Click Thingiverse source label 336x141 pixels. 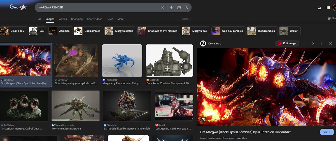click(112, 80)
